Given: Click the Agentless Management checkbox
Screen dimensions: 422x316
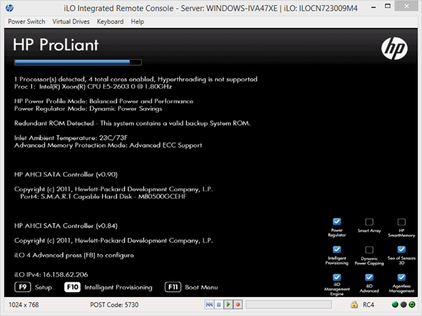Looking at the screenshot, I should coord(401,277).
